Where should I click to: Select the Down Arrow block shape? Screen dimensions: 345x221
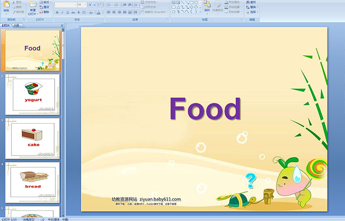point(196,7)
